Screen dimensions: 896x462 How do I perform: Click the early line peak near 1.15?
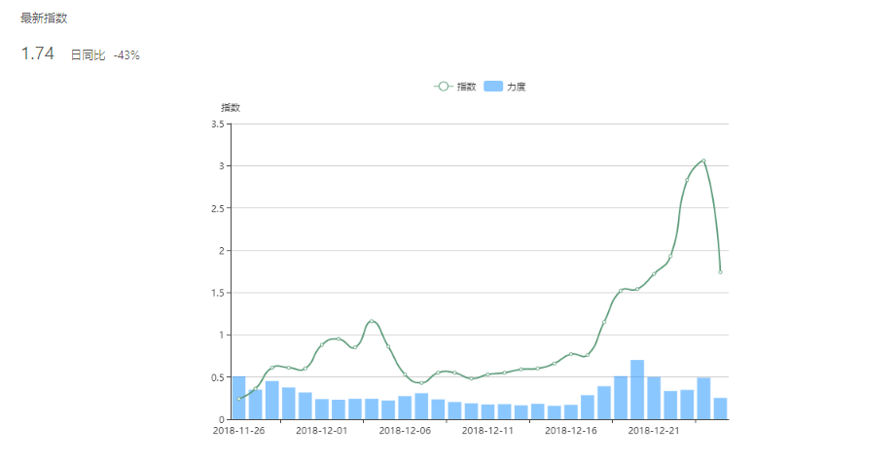[x=372, y=321]
